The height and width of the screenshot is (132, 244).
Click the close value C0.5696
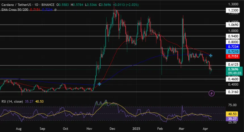[x=105, y=5]
